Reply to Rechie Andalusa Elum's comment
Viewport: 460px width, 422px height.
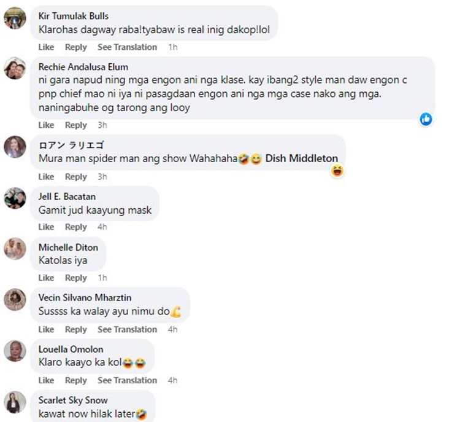point(76,125)
